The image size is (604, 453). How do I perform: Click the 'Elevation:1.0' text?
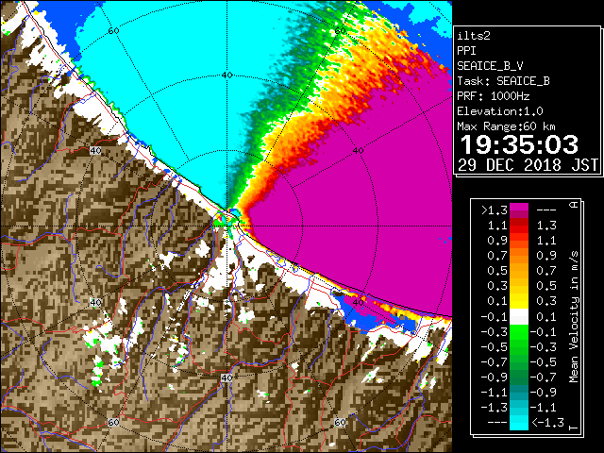[500, 111]
